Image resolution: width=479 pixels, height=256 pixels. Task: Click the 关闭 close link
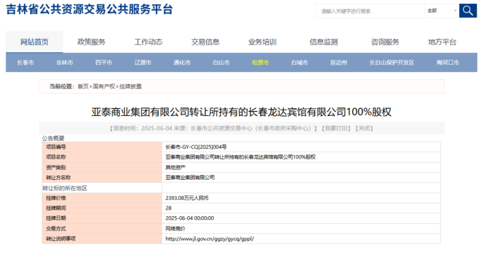(364, 128)
